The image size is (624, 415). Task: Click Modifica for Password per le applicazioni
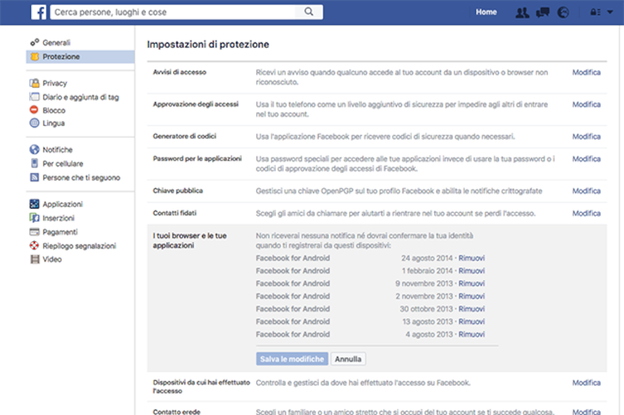(587, 159)
